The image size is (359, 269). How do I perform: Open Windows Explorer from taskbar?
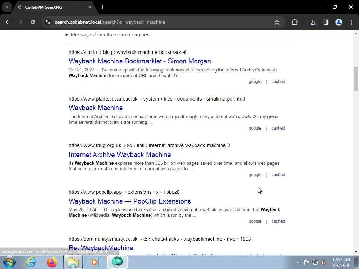click(x=73, y=262)
